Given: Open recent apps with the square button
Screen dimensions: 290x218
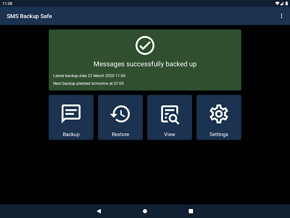Looking at the screenshot, I should (191, 211).
